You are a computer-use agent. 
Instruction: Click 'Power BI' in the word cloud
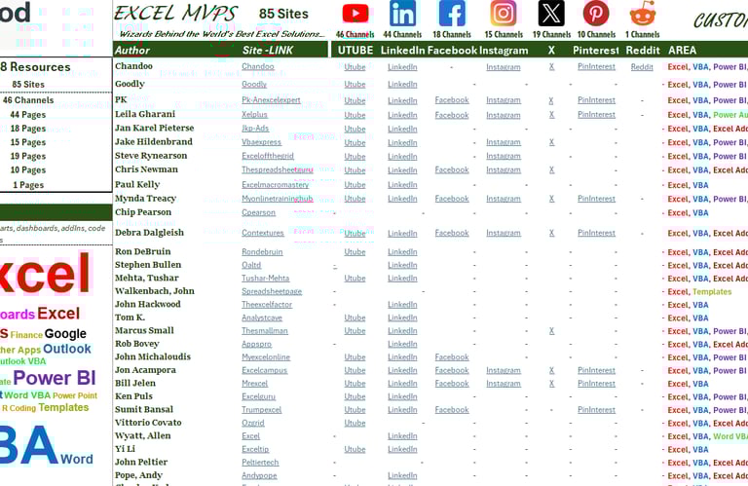(x=55, y=378)
